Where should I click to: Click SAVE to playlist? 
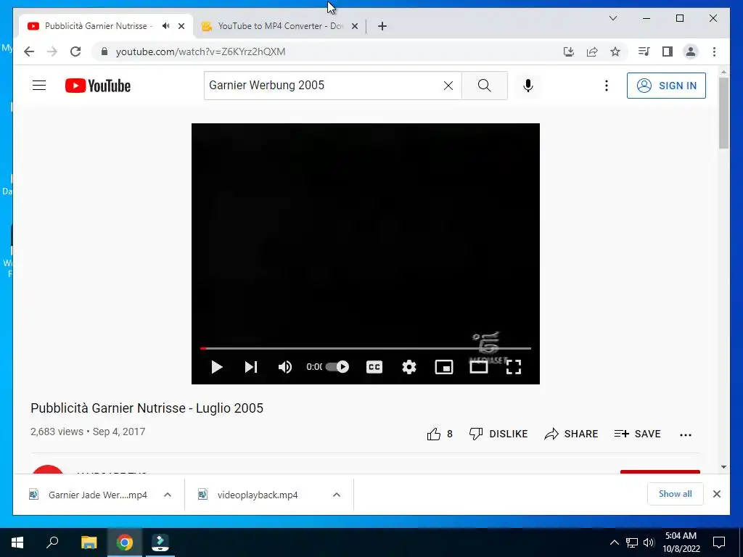[637, 434]
